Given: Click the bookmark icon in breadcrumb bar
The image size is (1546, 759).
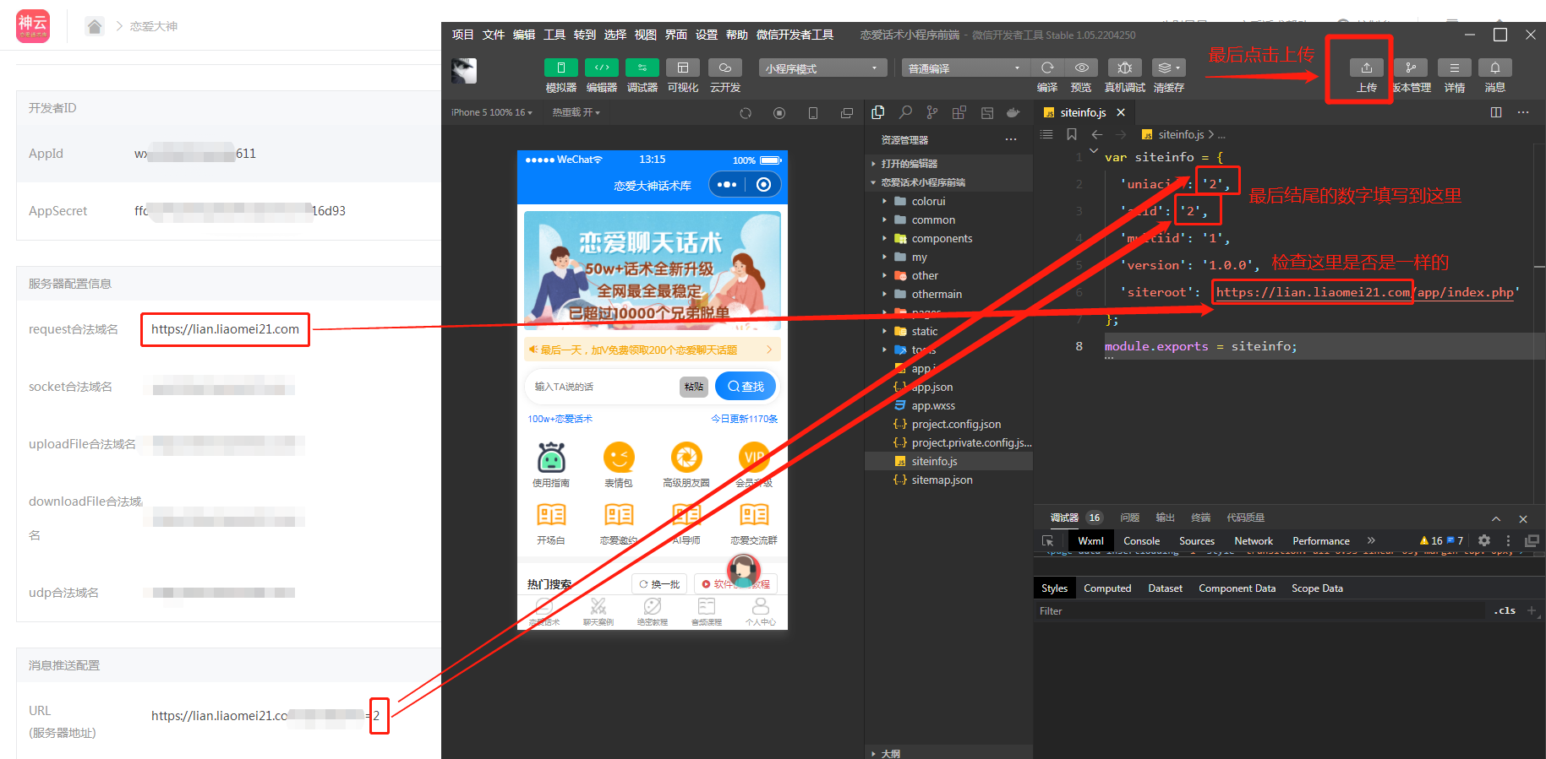Looking at the screenshot, I should point(1072,134).
